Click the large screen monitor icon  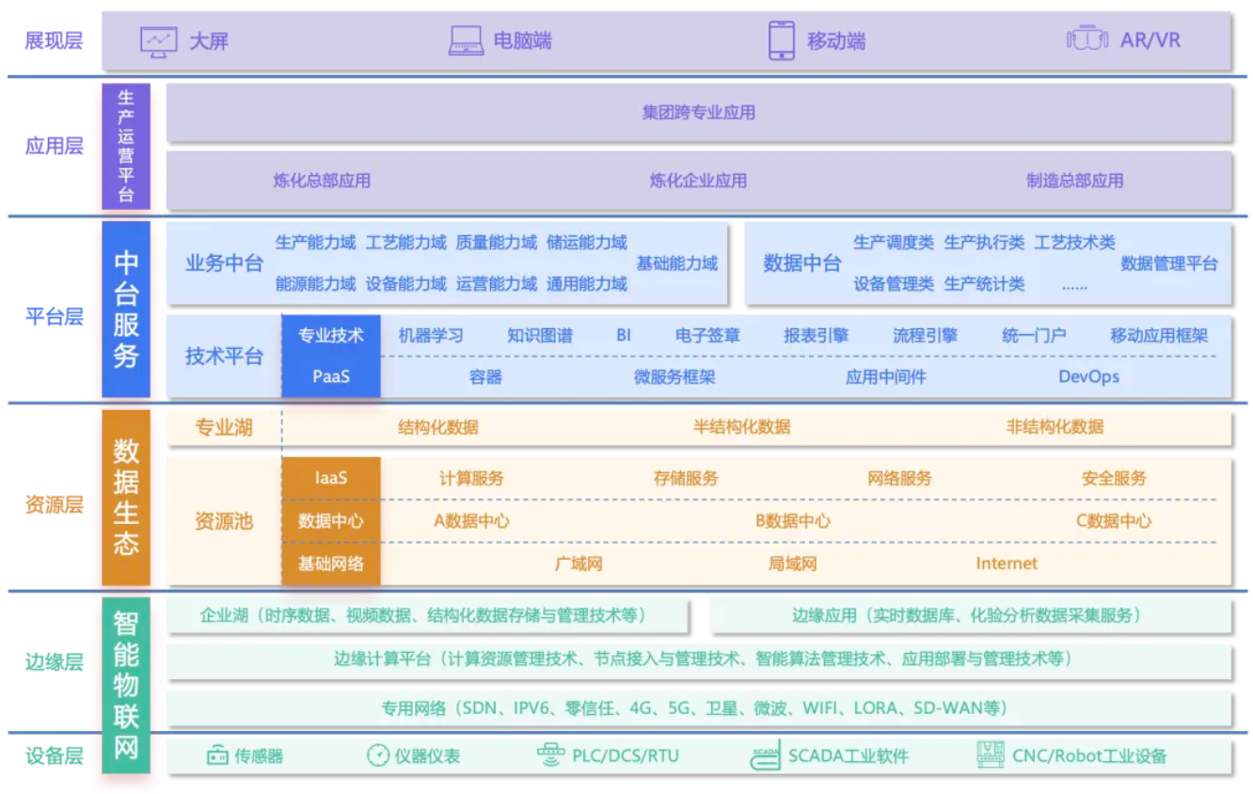tap(158, 41)
